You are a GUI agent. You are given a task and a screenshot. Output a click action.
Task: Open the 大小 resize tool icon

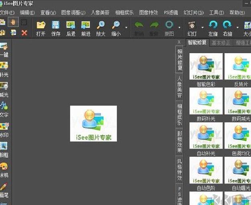click(x=247, y=25)
